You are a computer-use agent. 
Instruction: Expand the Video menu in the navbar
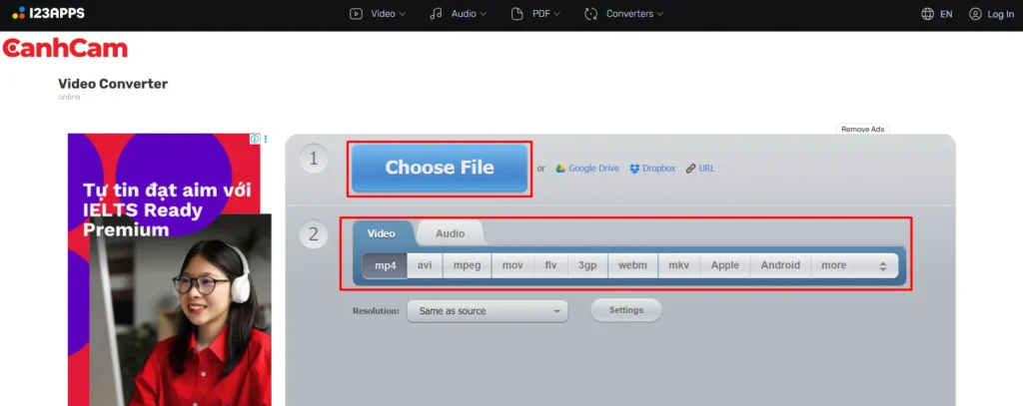click(x=379, y=14)
